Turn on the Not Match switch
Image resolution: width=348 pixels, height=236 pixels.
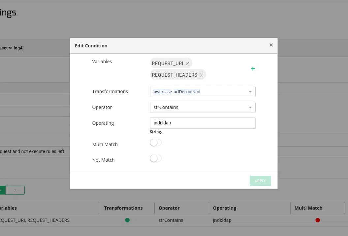pyautogui.click(x=156, y=159)
